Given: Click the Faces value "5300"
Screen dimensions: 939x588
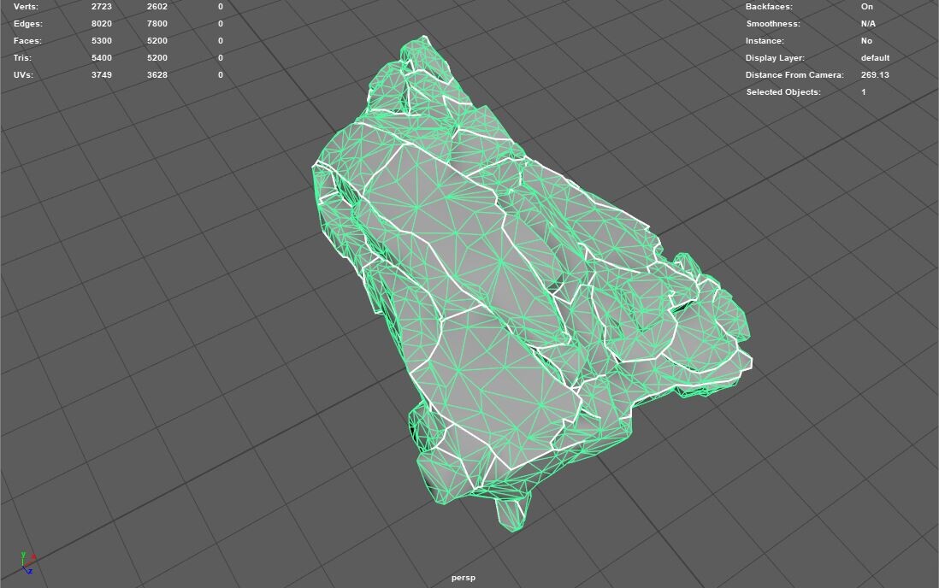Looking at the screenshot, I should 102,41.
